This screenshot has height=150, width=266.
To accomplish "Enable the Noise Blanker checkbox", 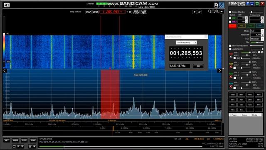I will click(230, 12).
